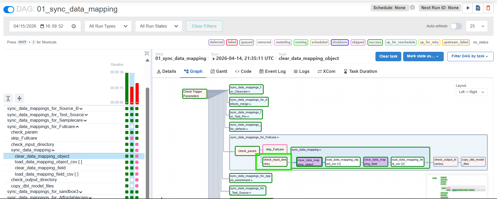Switch to the Gantt tab
Image resolution: width=497 pixels, height=199 pixels.
coord(219,72)
